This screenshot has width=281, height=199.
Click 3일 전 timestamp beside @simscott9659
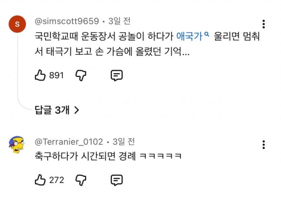pos(119,21)
